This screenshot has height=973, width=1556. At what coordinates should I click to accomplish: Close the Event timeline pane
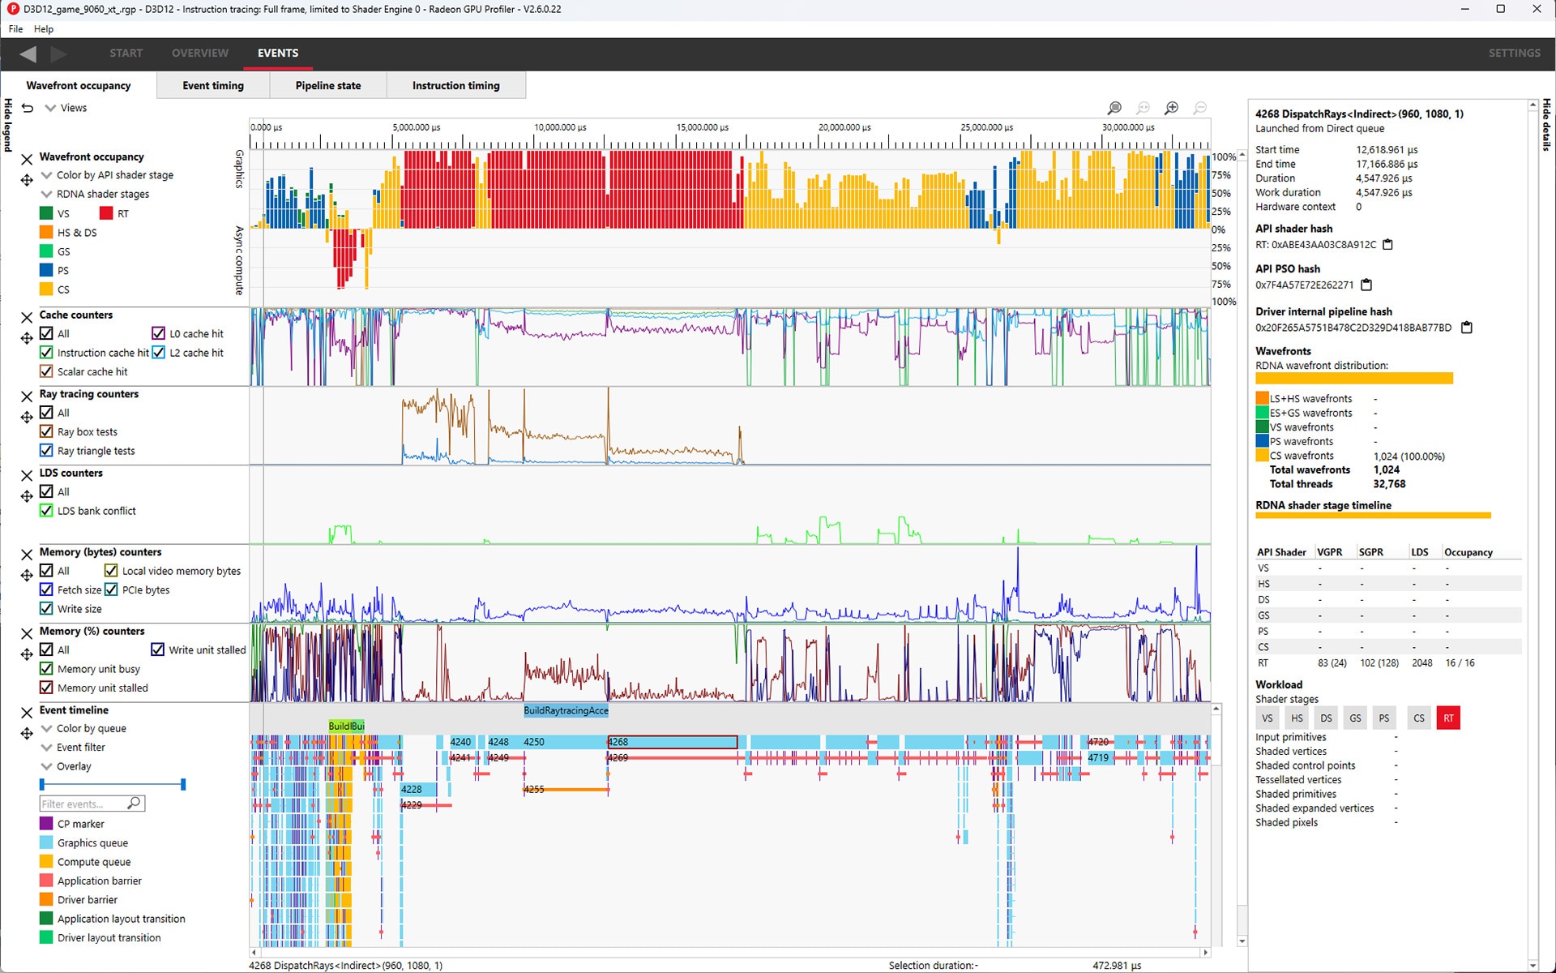click(27, 712)
